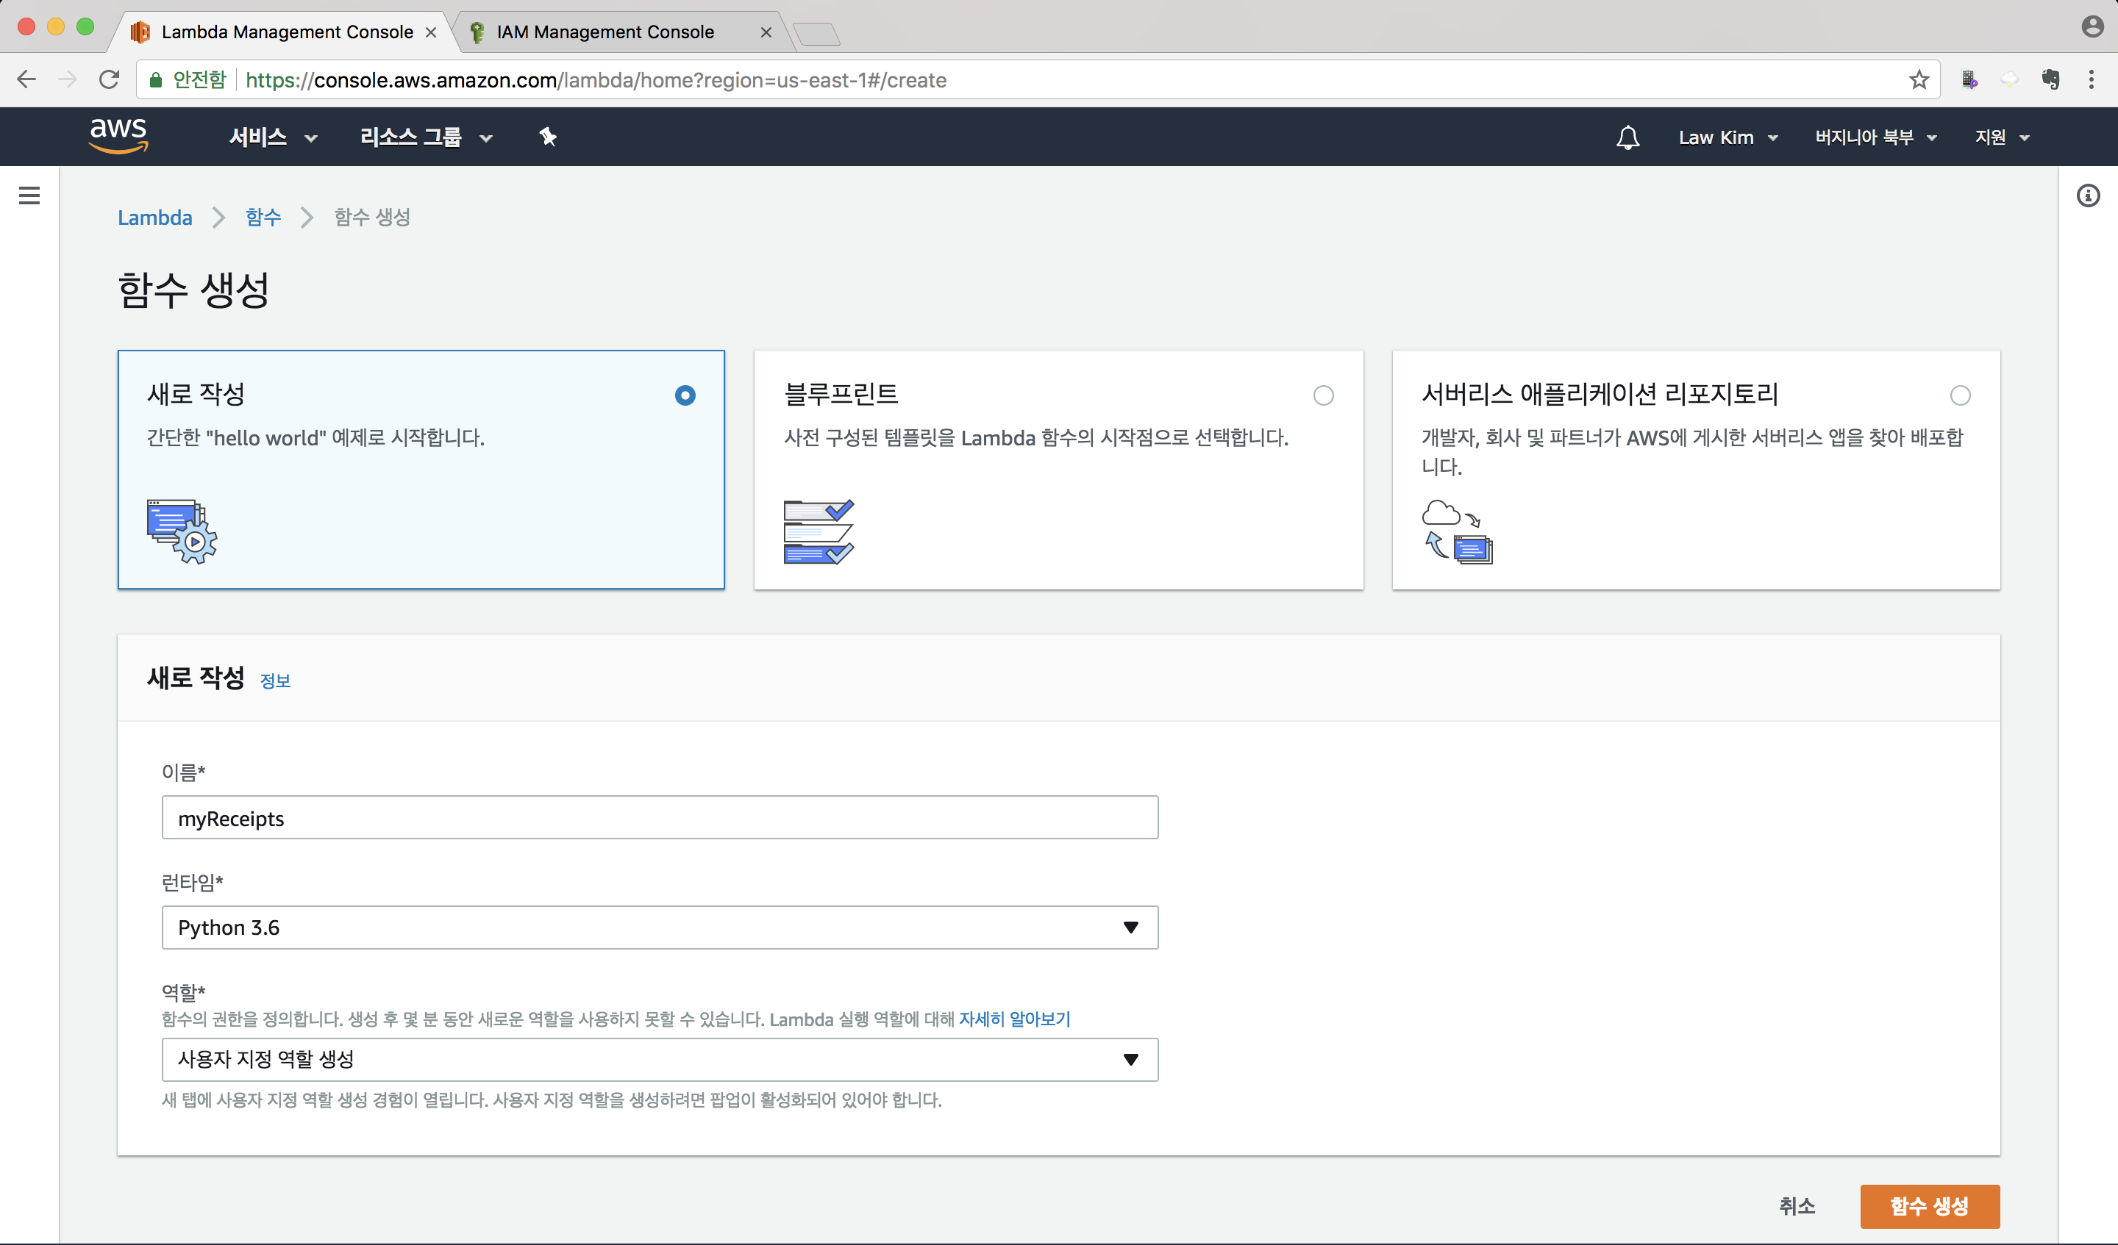Screen dimensions: 2118x1245
Task: Reload the page with refresh icon
Action: (x=110, y=80)
